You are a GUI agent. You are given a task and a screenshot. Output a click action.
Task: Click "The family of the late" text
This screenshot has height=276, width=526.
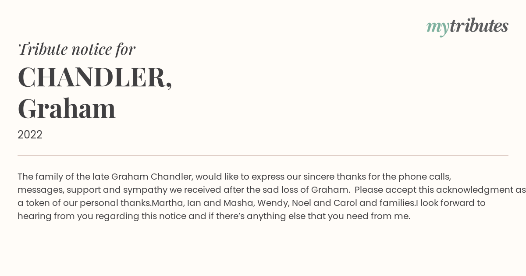63,177
